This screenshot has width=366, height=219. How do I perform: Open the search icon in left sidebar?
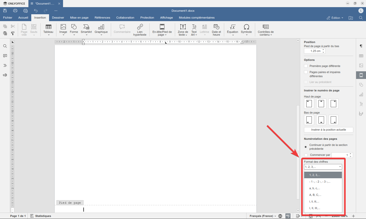(x=5, y=46)
